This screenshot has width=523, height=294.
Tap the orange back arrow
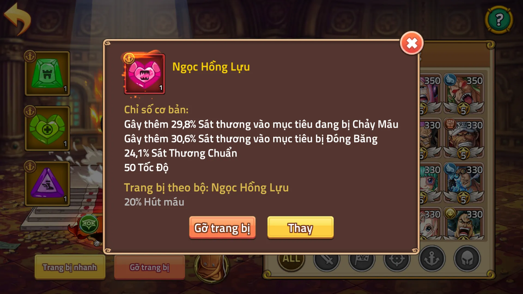(x=18, y=19)
